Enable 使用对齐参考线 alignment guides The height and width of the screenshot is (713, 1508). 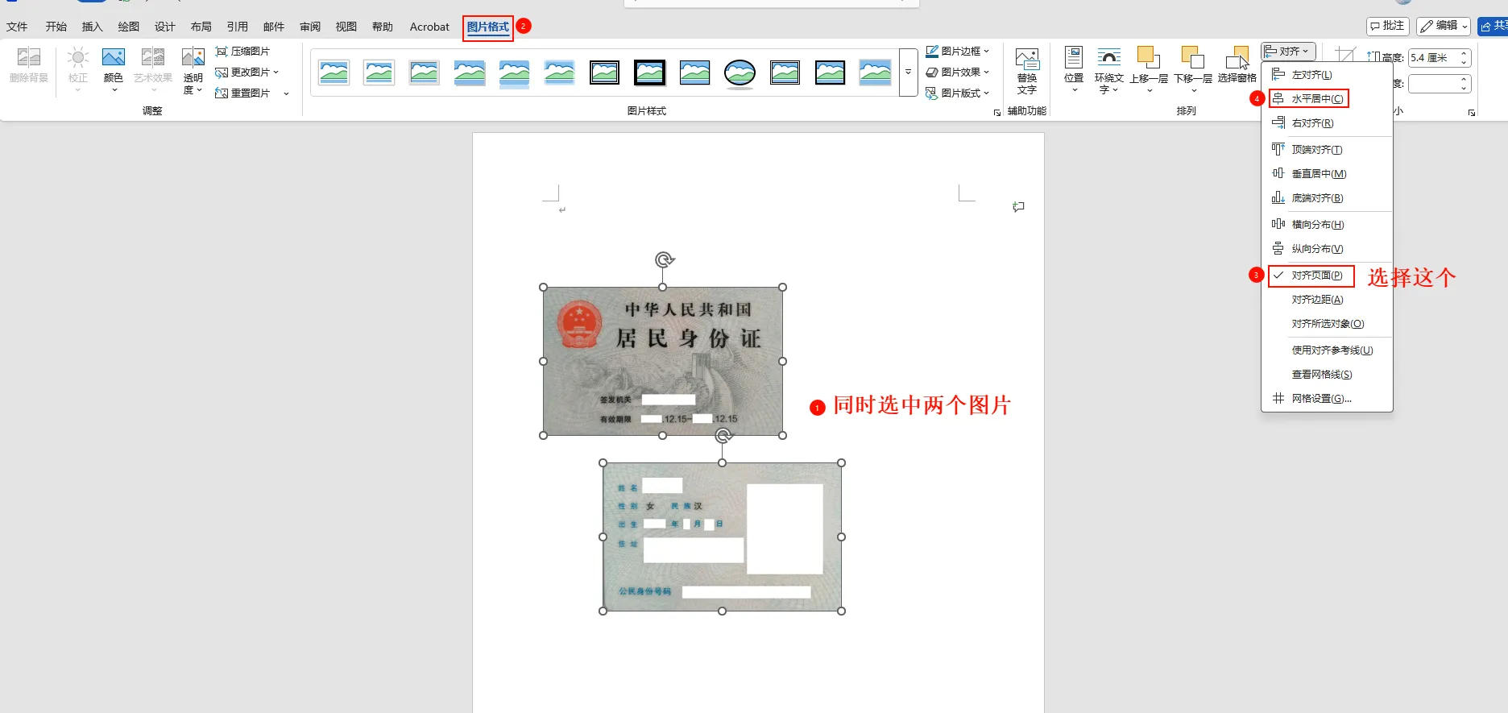1332,350
